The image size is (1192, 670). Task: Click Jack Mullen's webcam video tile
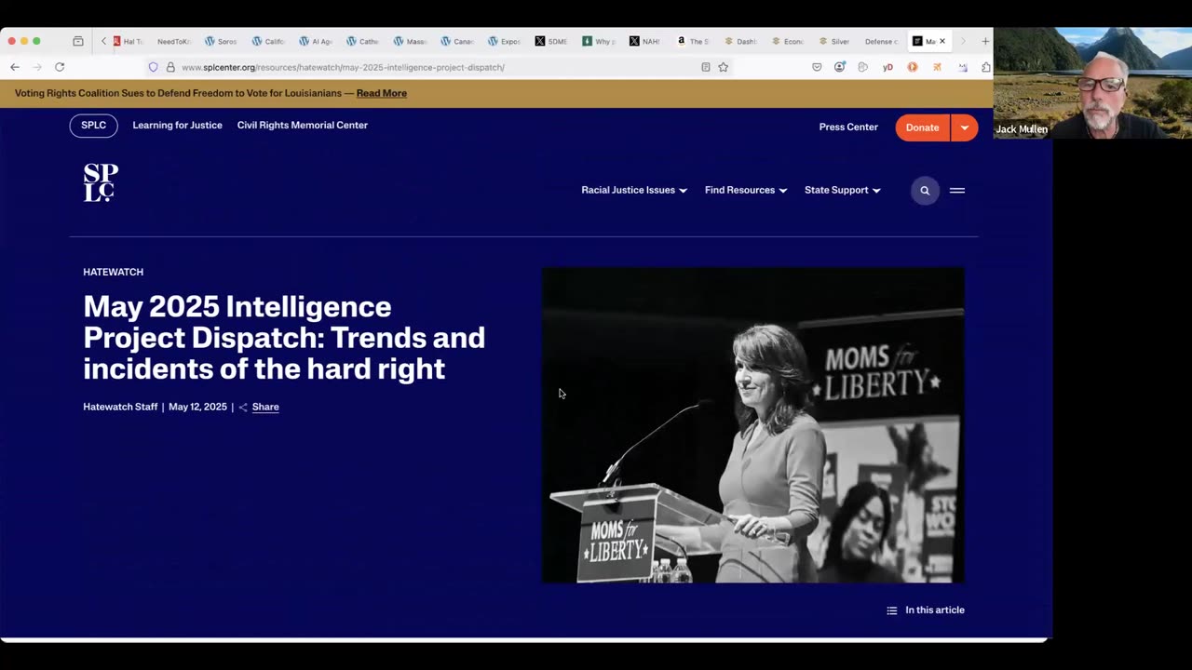coord(1092,83)
